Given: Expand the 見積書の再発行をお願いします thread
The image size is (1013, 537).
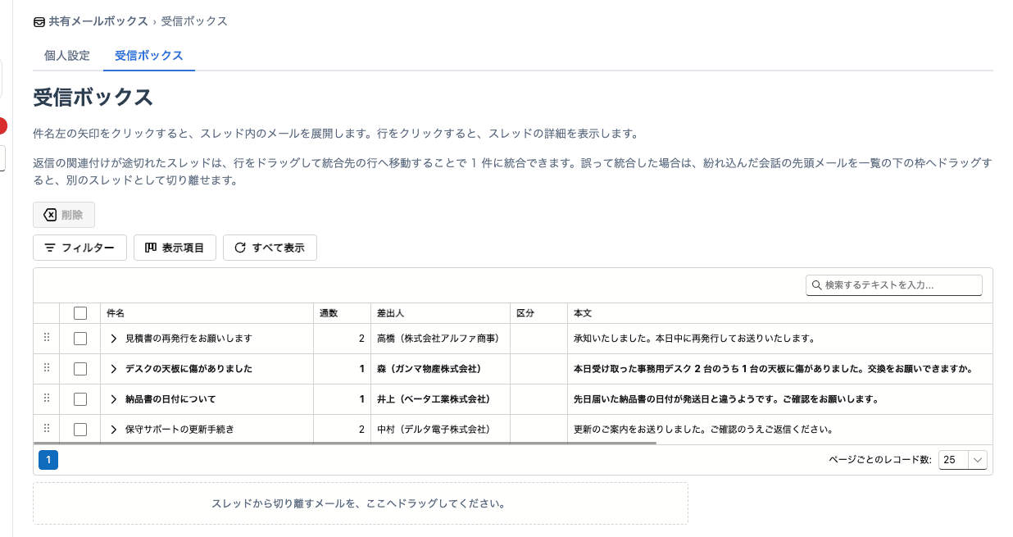Looking at the screenshot, I should pyautogui.click(x=114, y=339).
